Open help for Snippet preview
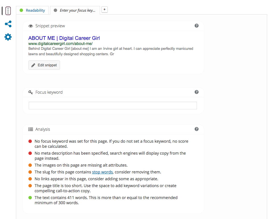Screen dimensions: 270x219 [x=196, y=26]
